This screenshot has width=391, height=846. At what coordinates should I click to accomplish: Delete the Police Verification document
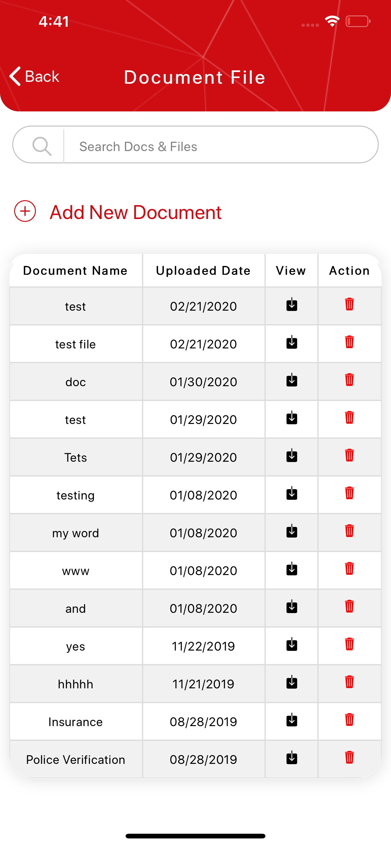[x=349, y=757]
